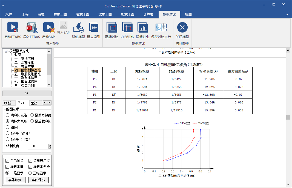Select 二维显示 radio option
292x188 pixels.
pyautogui.click(x=15, y=173)
